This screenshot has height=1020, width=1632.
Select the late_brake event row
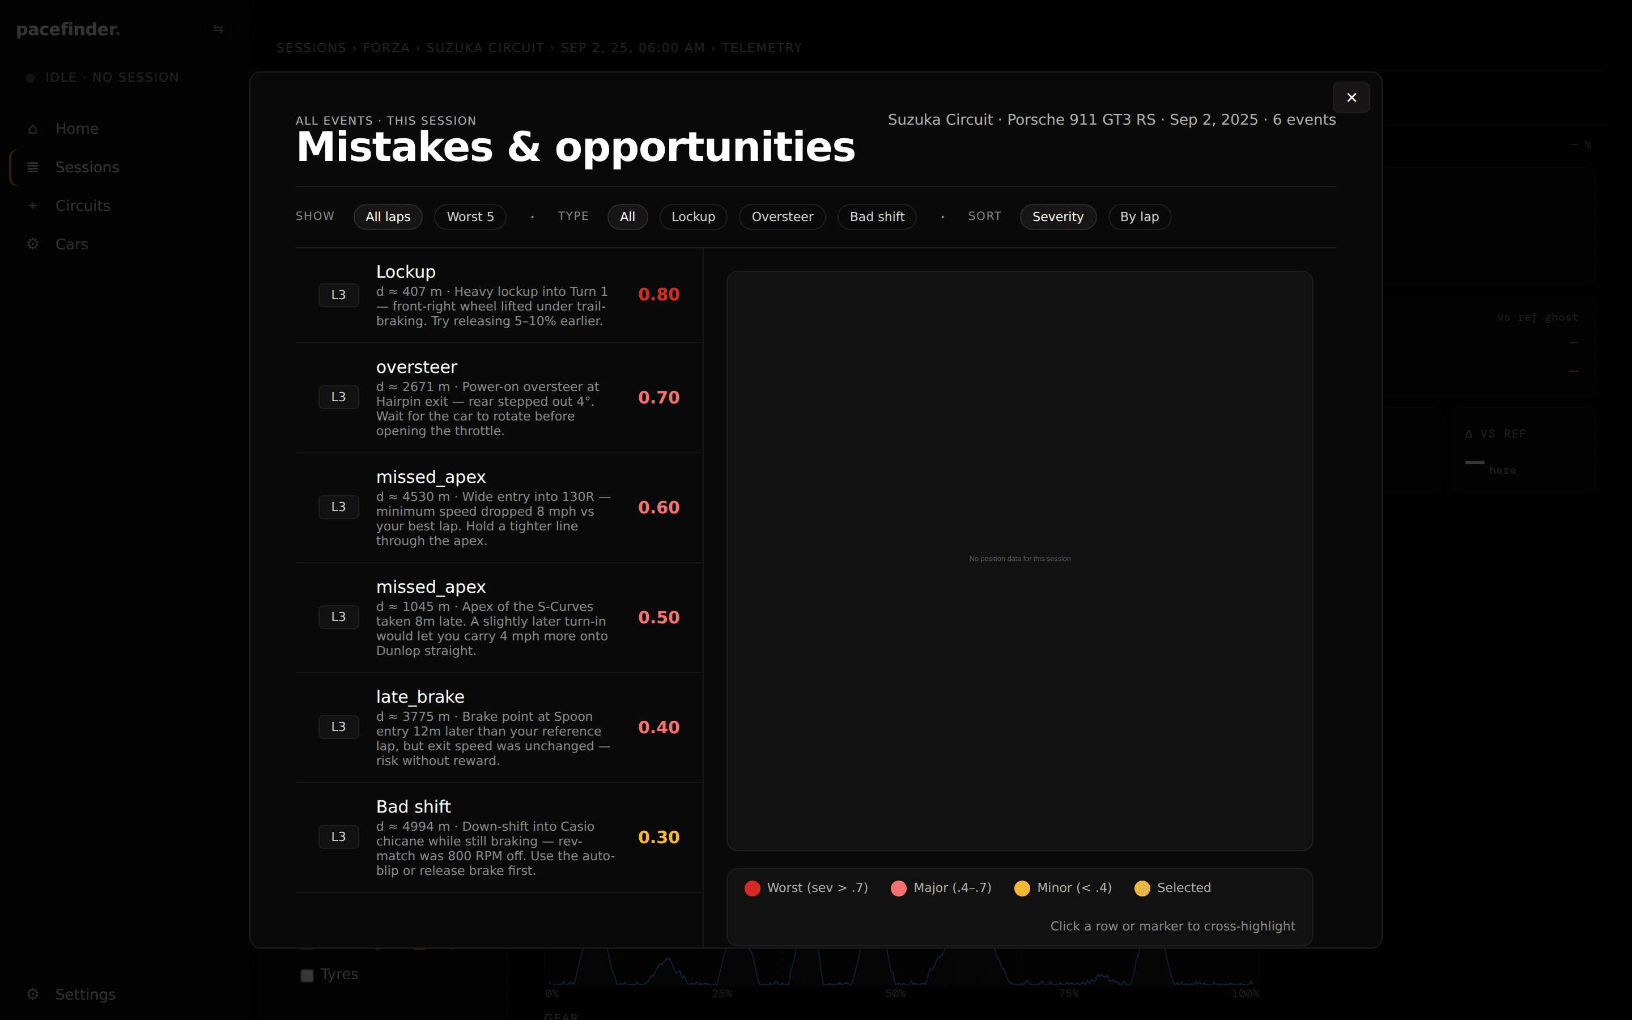(499, 728)
